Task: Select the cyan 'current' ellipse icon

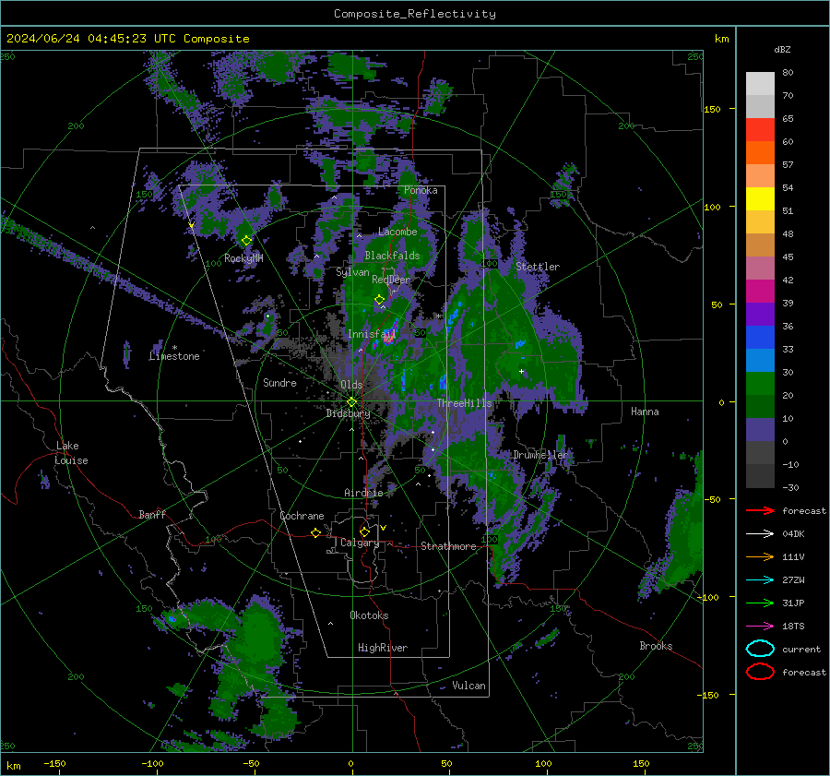Action: click(x=760, y=649)
